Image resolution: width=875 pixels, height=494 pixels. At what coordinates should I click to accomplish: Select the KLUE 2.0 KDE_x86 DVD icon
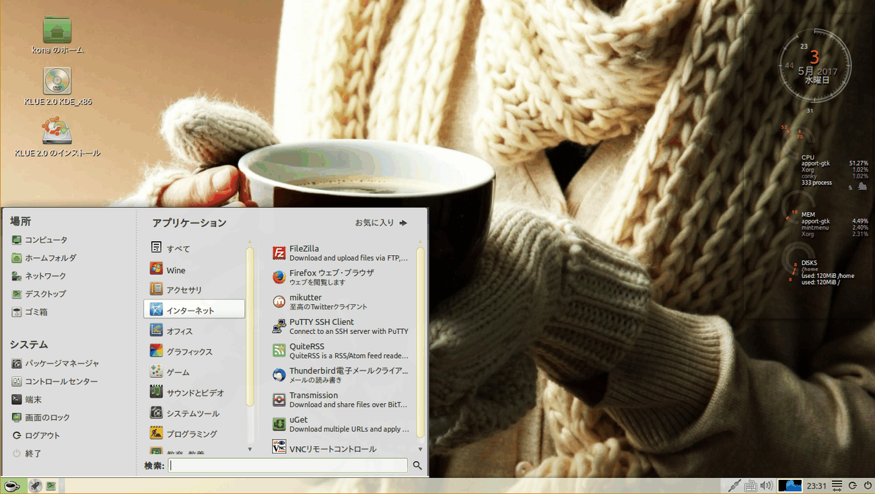[57, 87]
